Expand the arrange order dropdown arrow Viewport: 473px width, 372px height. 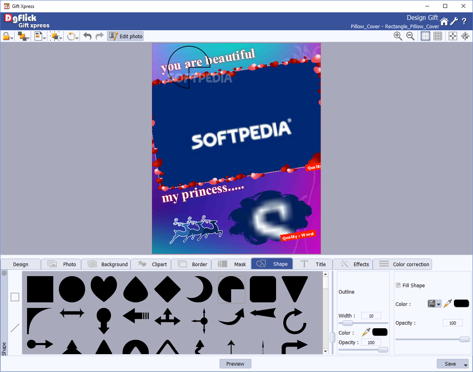point(28,38)
